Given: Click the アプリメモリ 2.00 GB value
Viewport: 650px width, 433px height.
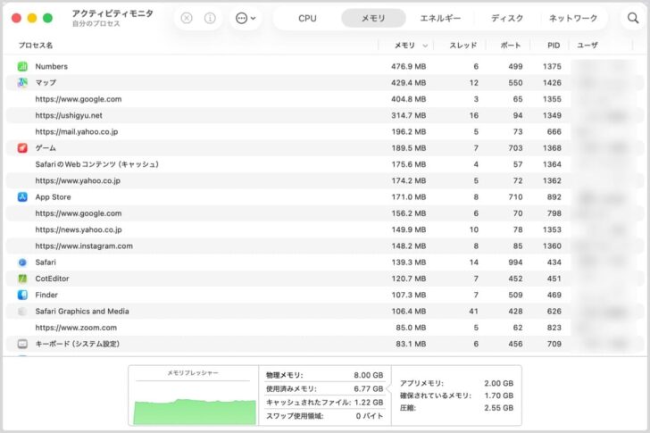Looking at the screenshot, I should [499, 383].
